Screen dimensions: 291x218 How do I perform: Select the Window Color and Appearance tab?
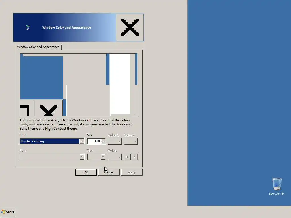38,47
